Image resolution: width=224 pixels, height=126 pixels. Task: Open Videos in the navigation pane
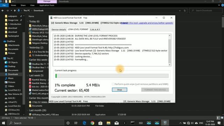[x=11, y=86]
